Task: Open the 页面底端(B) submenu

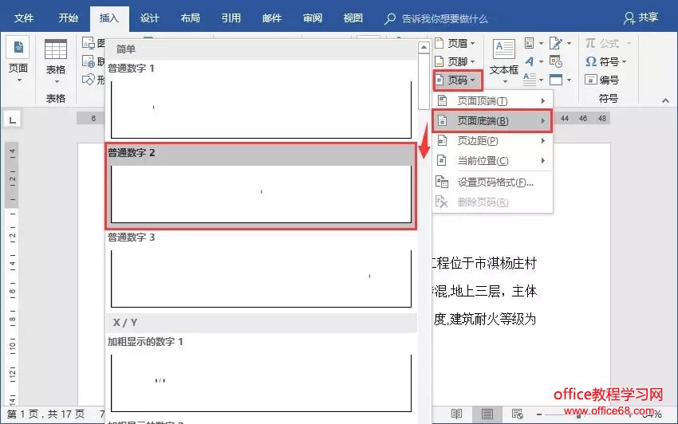Action: [492, 121]
